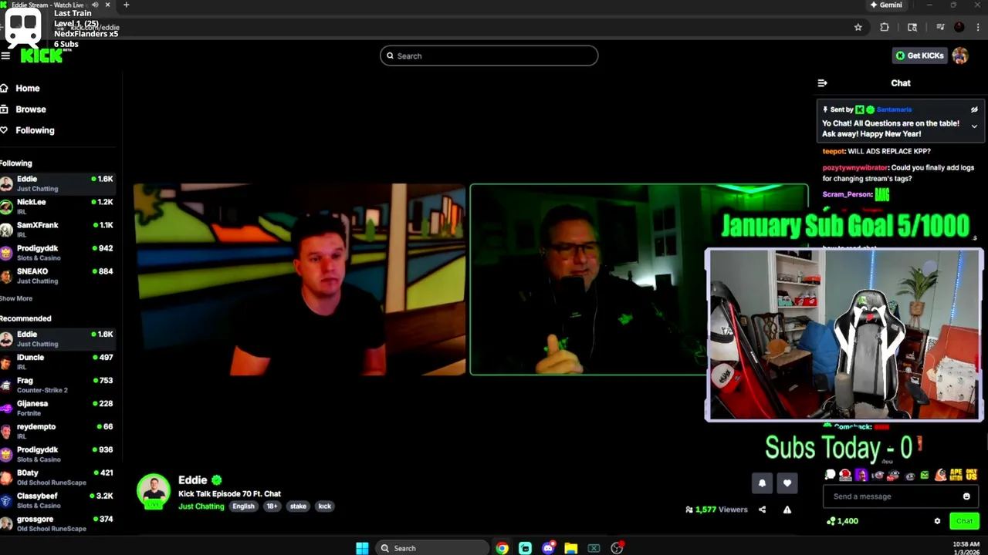
Task: Open SamXFrank channel
Action: (58, 230)
